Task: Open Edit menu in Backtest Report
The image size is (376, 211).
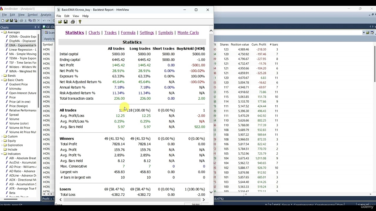Action: pyautogui.click(x=67, y=16)
